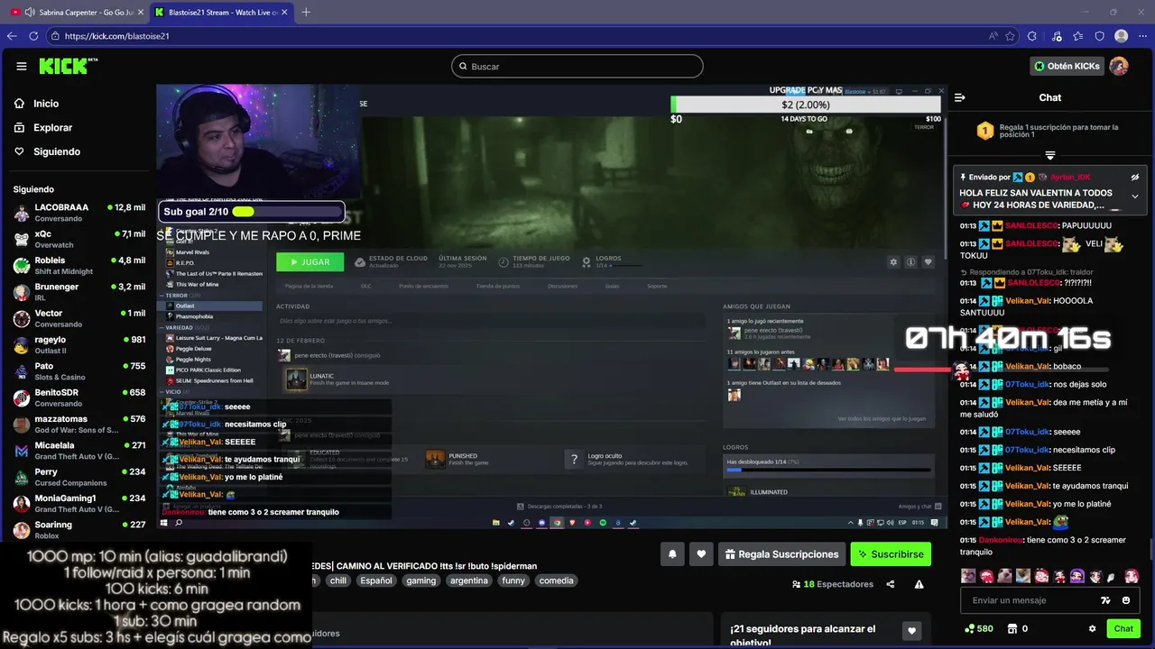The width and height of the screenshot is (1155, 649).
Task: Open BenitoSDR channel in sidebar
Action: (x=79, y=398)
